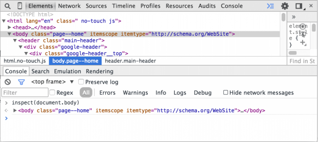Enable the Preserve log checkbox
Viewport: 318px width, 142px height.
(81, 82)
